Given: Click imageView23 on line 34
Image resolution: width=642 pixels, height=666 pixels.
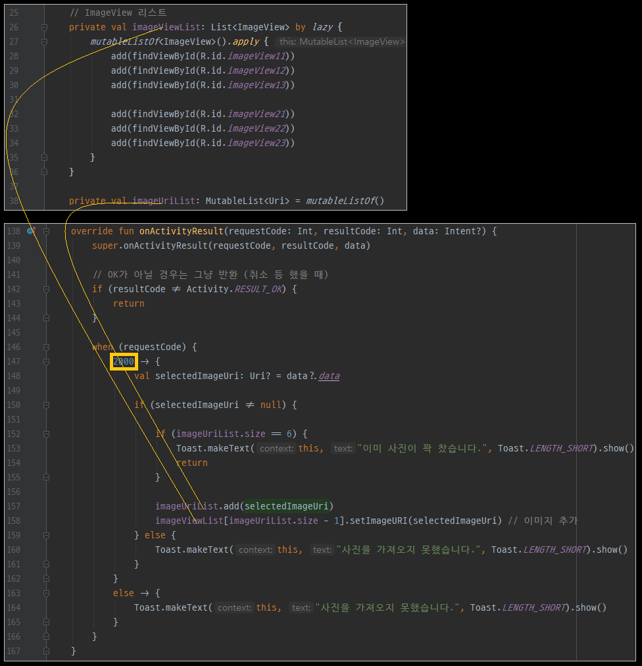Looking at the screenshot, I should coord(256,143).
